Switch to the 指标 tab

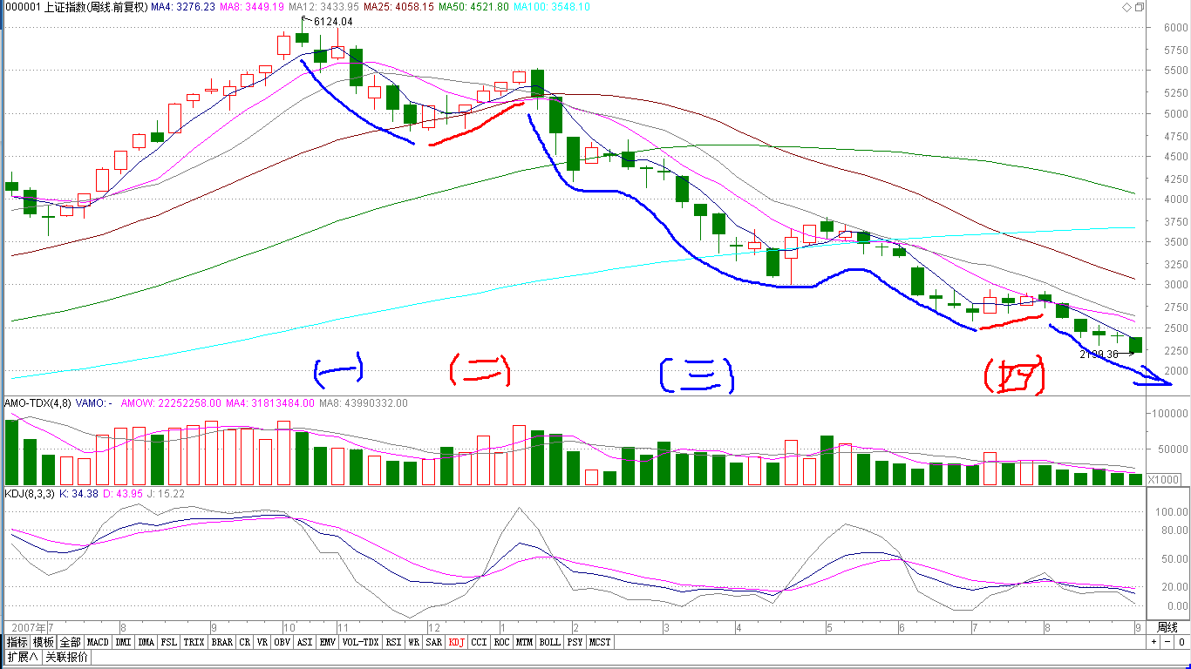click(17, 642)
